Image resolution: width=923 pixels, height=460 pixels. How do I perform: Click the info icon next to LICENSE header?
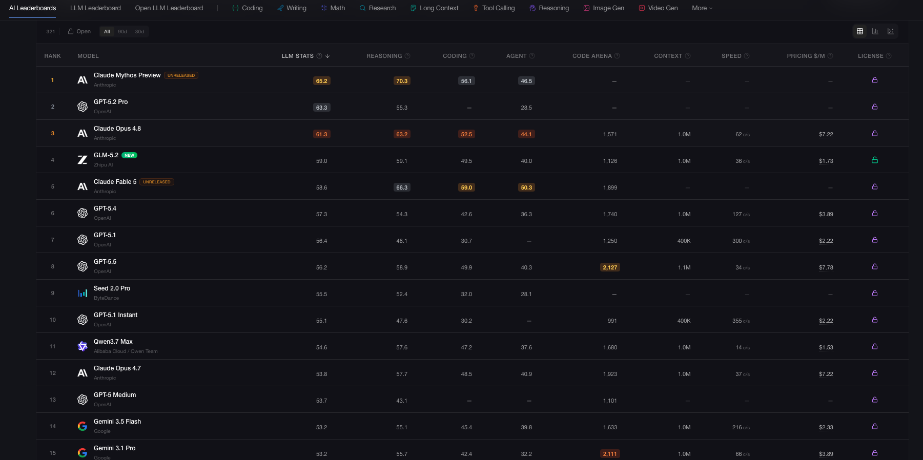click(x=889, y=56)
